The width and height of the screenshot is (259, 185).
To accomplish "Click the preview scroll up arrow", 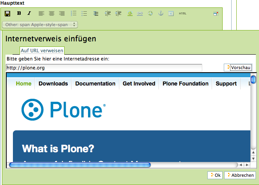I will coord(253,153).
